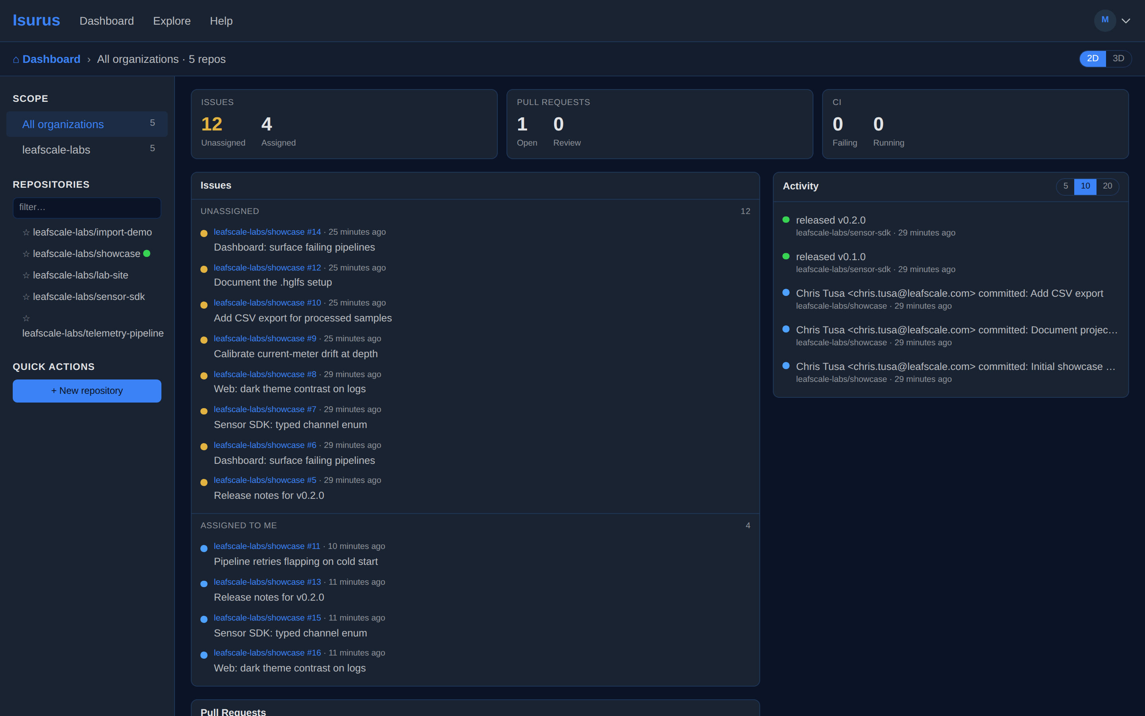Open issue showcase #9

click(265, 339)
